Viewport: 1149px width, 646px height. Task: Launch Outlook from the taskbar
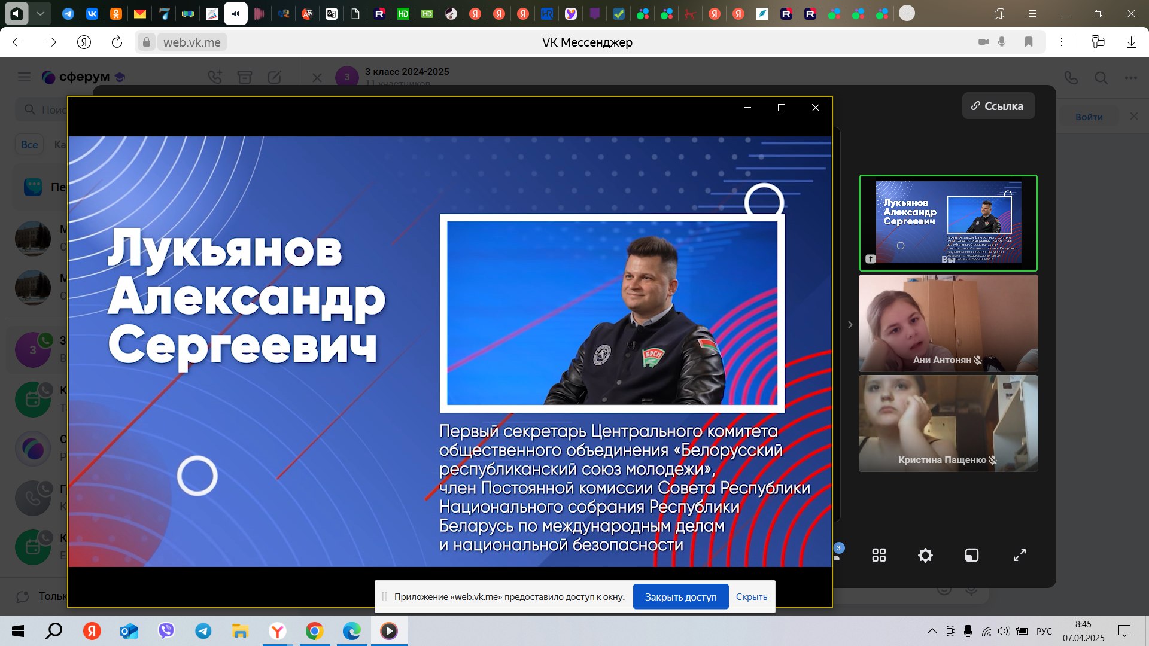pos(129,631)
